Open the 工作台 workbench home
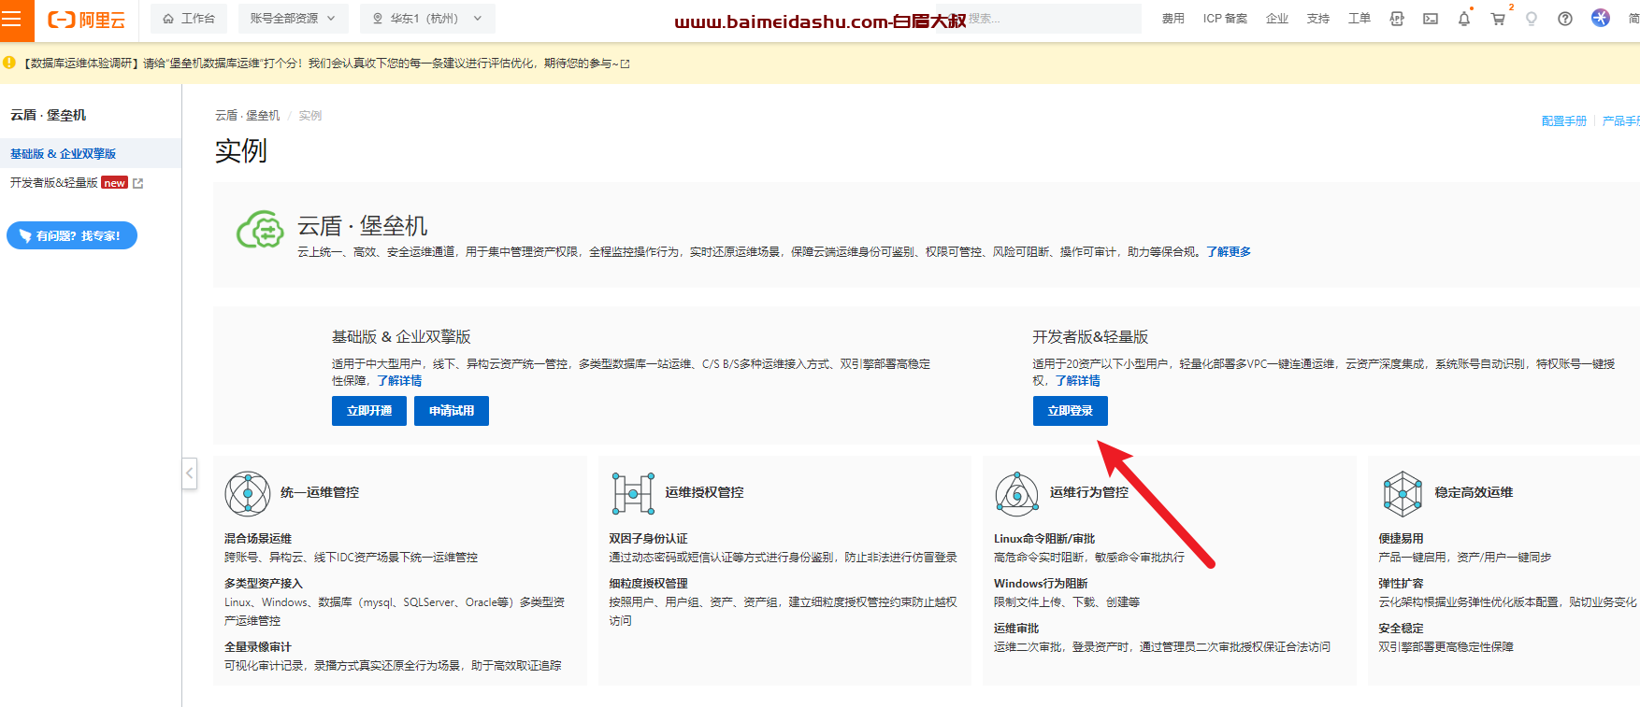This screenshot has width=1640, height=707. (189, 19)
